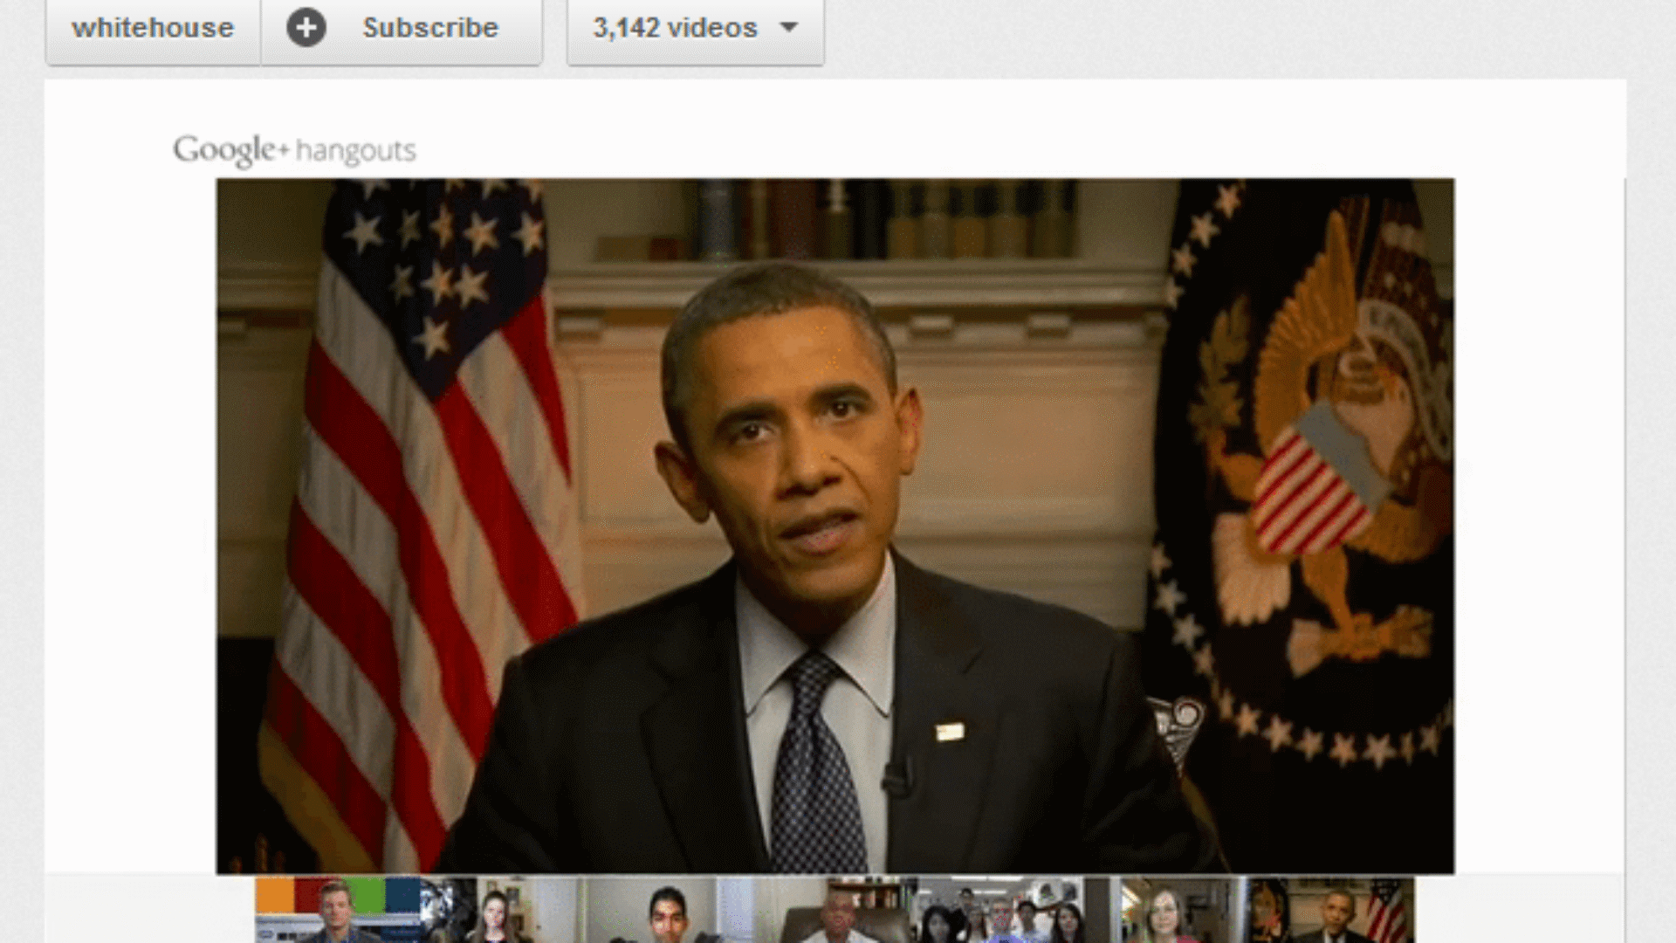The height and width of the screenshot is (943, 1676).
Task: Click the Subscribe label text
Action: pos(429,28)
